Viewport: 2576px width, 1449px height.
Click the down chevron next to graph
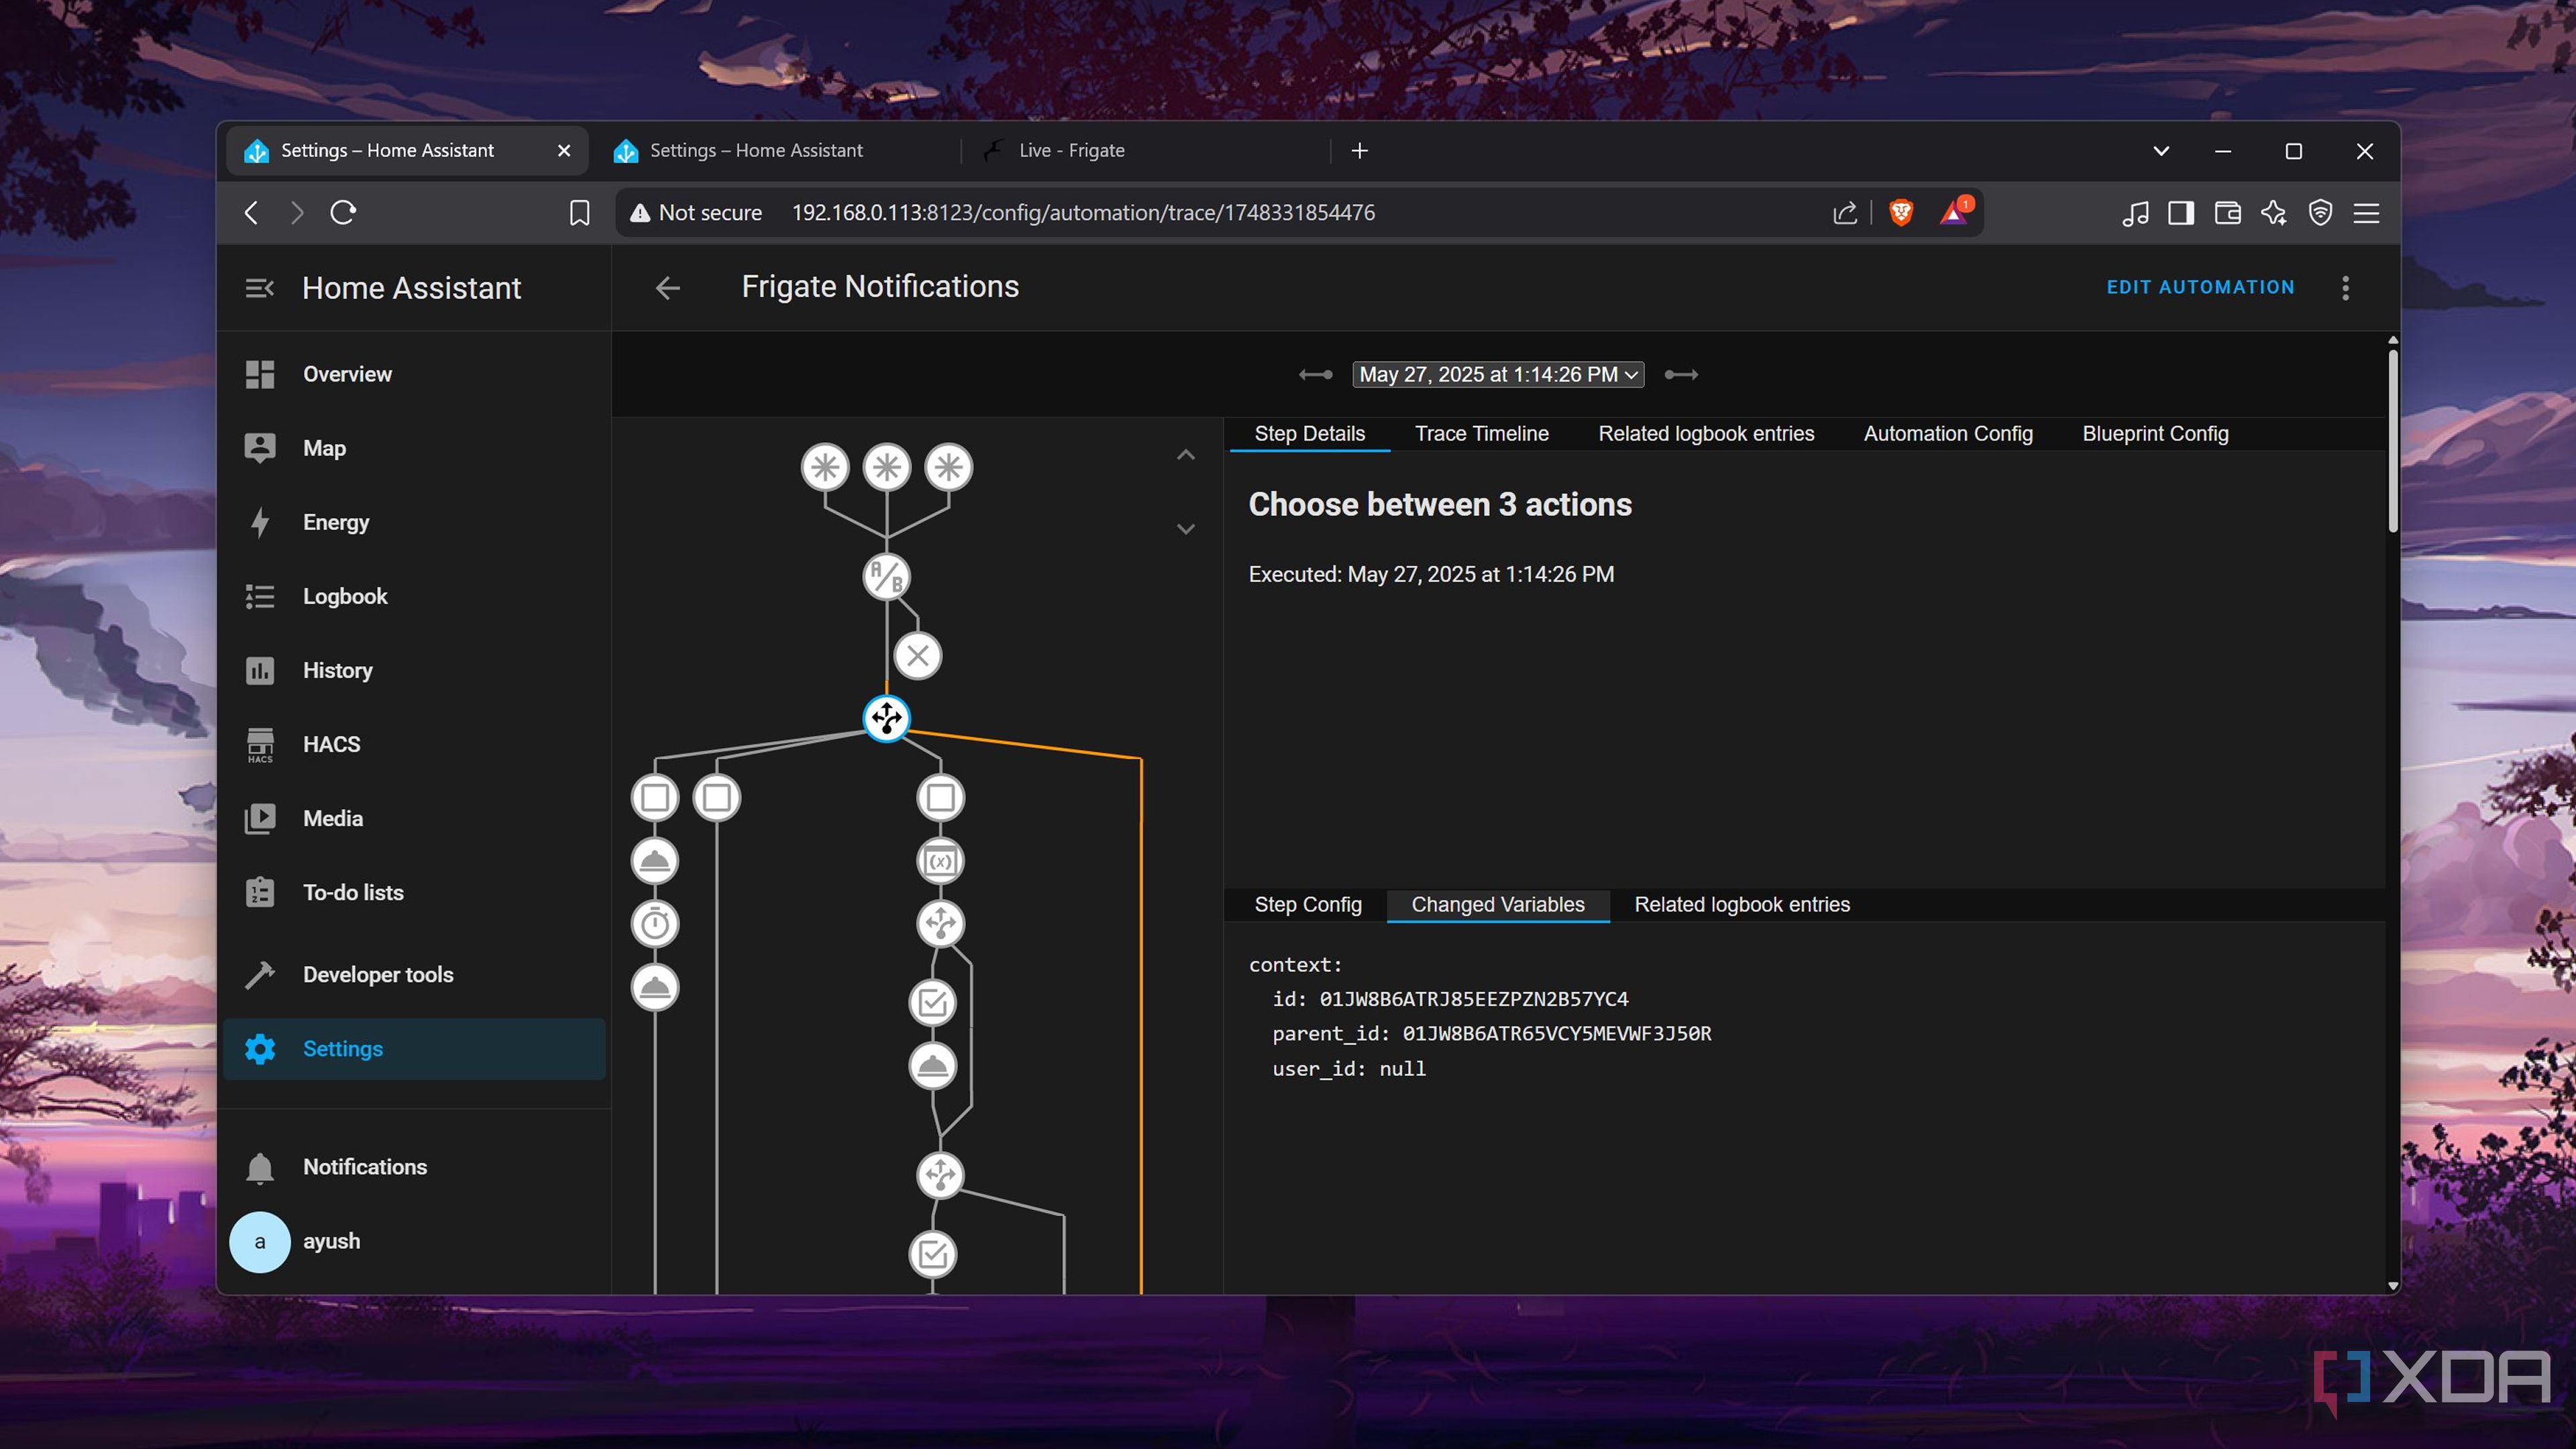1186,529
